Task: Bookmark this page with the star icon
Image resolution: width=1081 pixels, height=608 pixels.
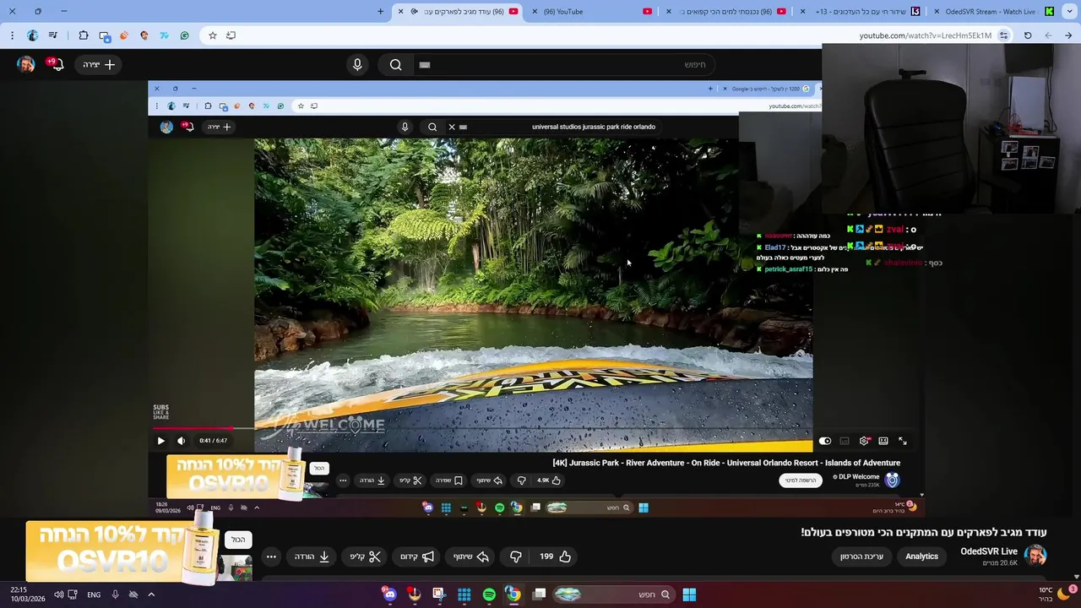Action: coord(212,35)
